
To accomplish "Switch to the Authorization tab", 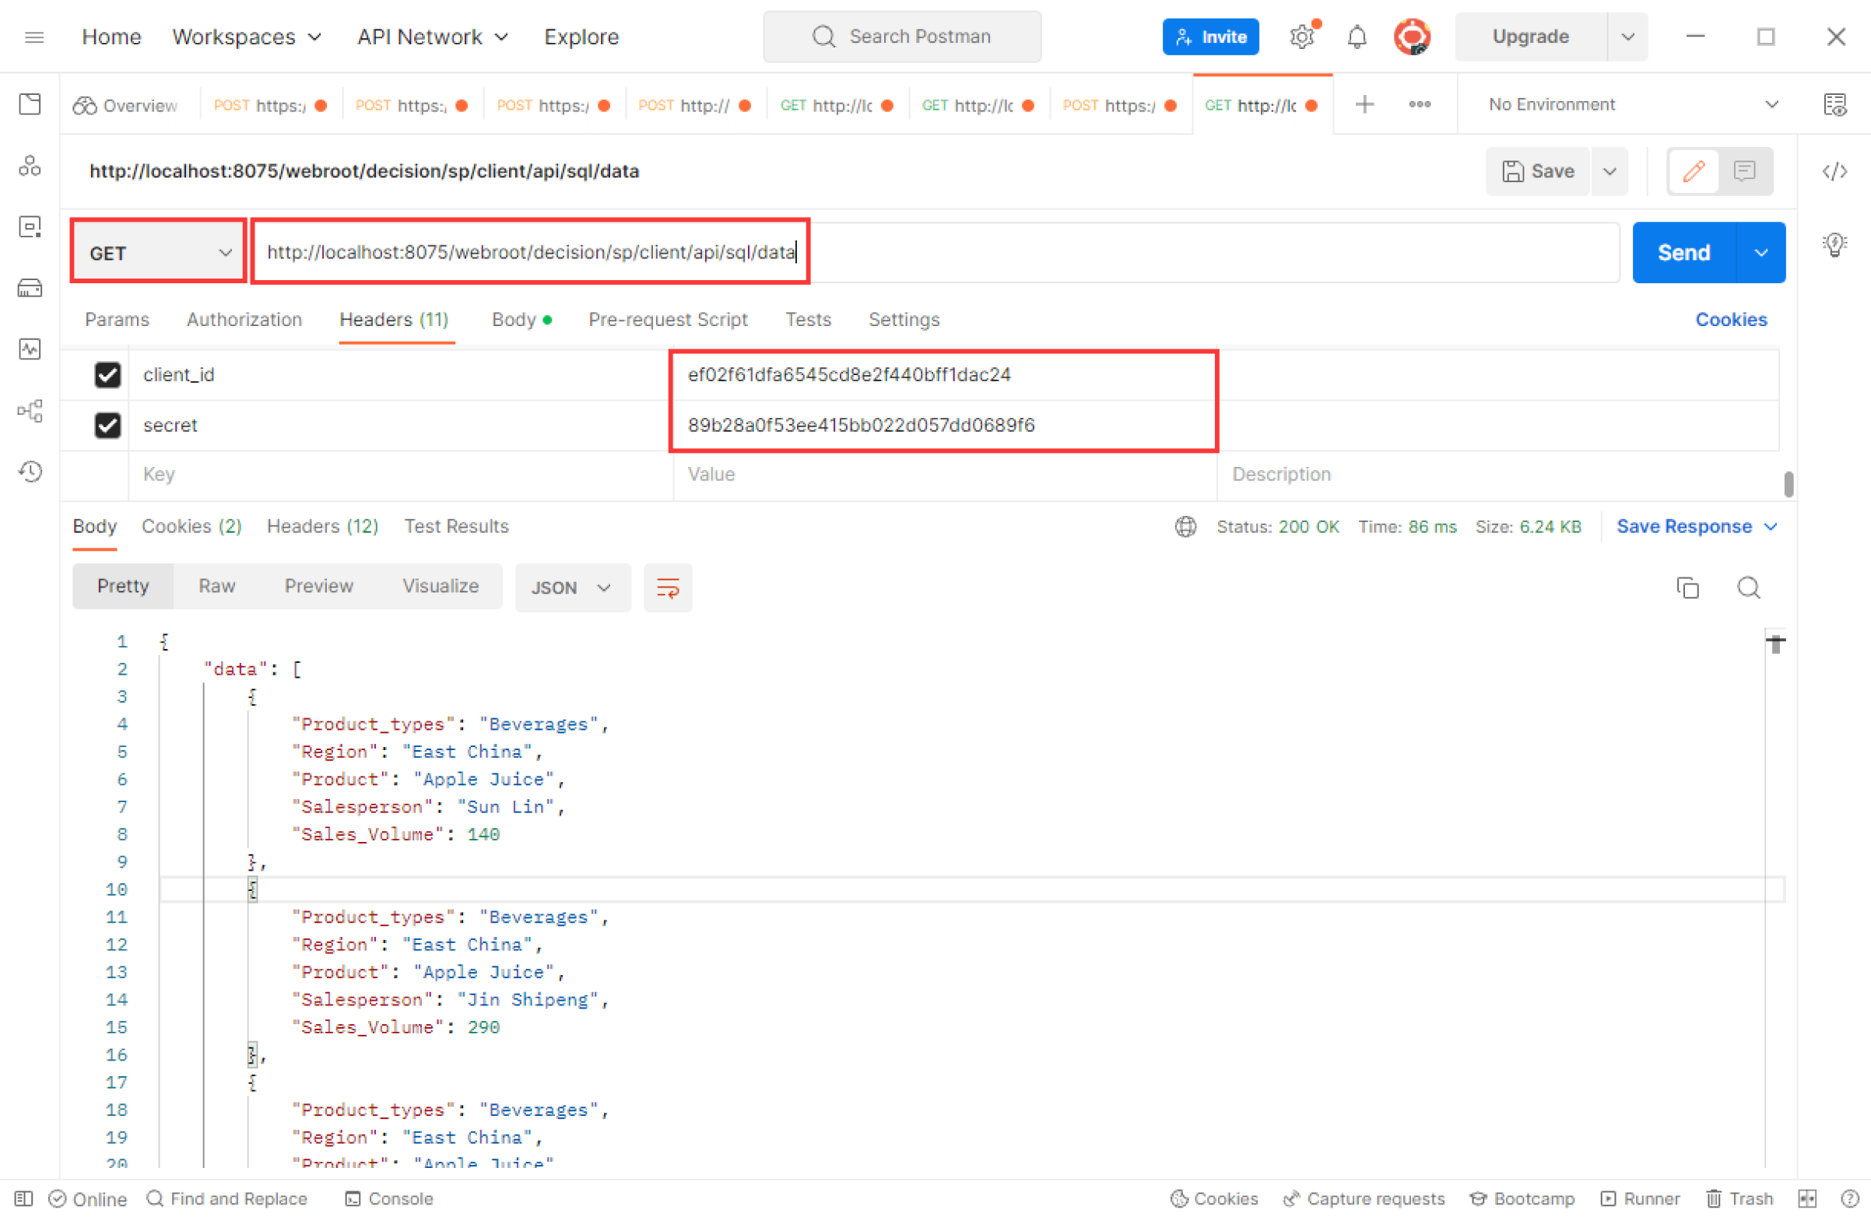I will (x=244, y=319).
